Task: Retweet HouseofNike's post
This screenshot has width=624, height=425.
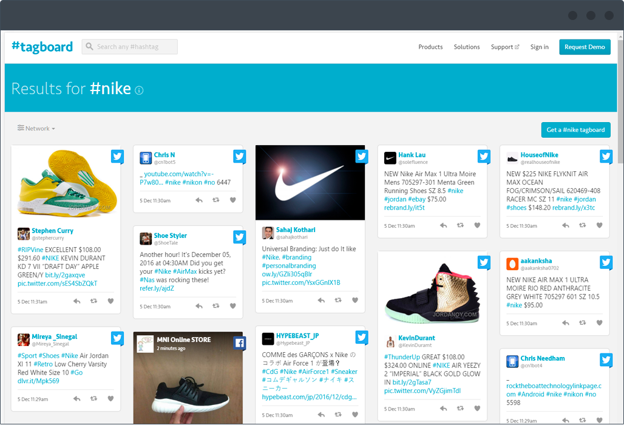Action: pos(582,226)
